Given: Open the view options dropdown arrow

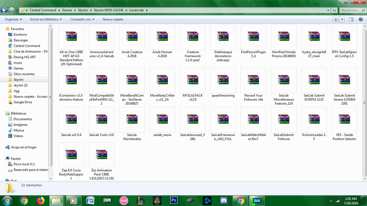Looking at the screenshot, I should 342,20.
